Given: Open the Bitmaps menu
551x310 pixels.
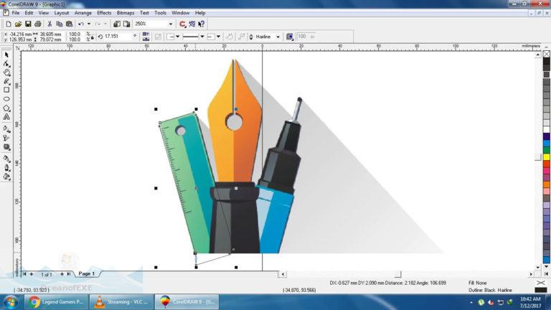Looking at the screenshot, I should [125, 13].
